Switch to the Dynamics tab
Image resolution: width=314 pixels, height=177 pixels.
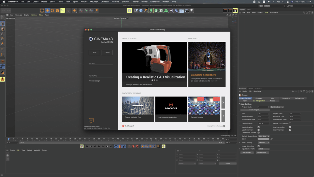point(286,98)
